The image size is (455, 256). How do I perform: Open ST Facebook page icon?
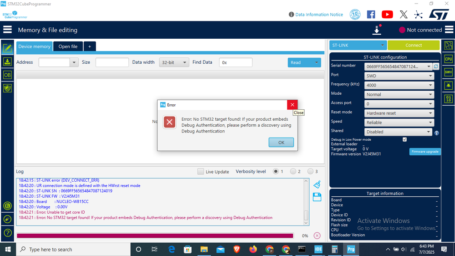(x=371, y=15)
